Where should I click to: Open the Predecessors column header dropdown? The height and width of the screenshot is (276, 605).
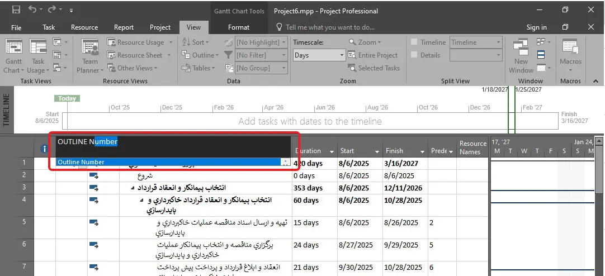click(x=451, y=151)
